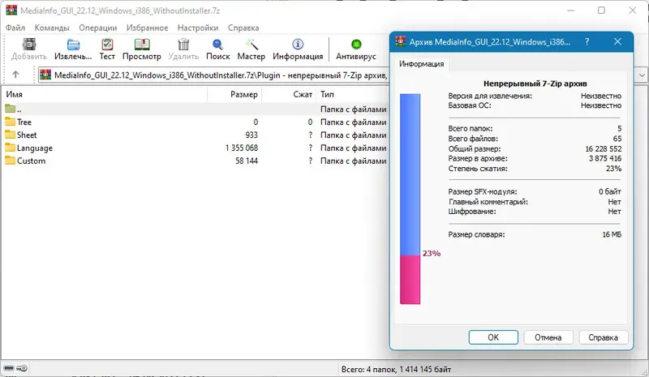Open the Команды menu
This screenshot has width=649, height=377.
tap(52, 28)
